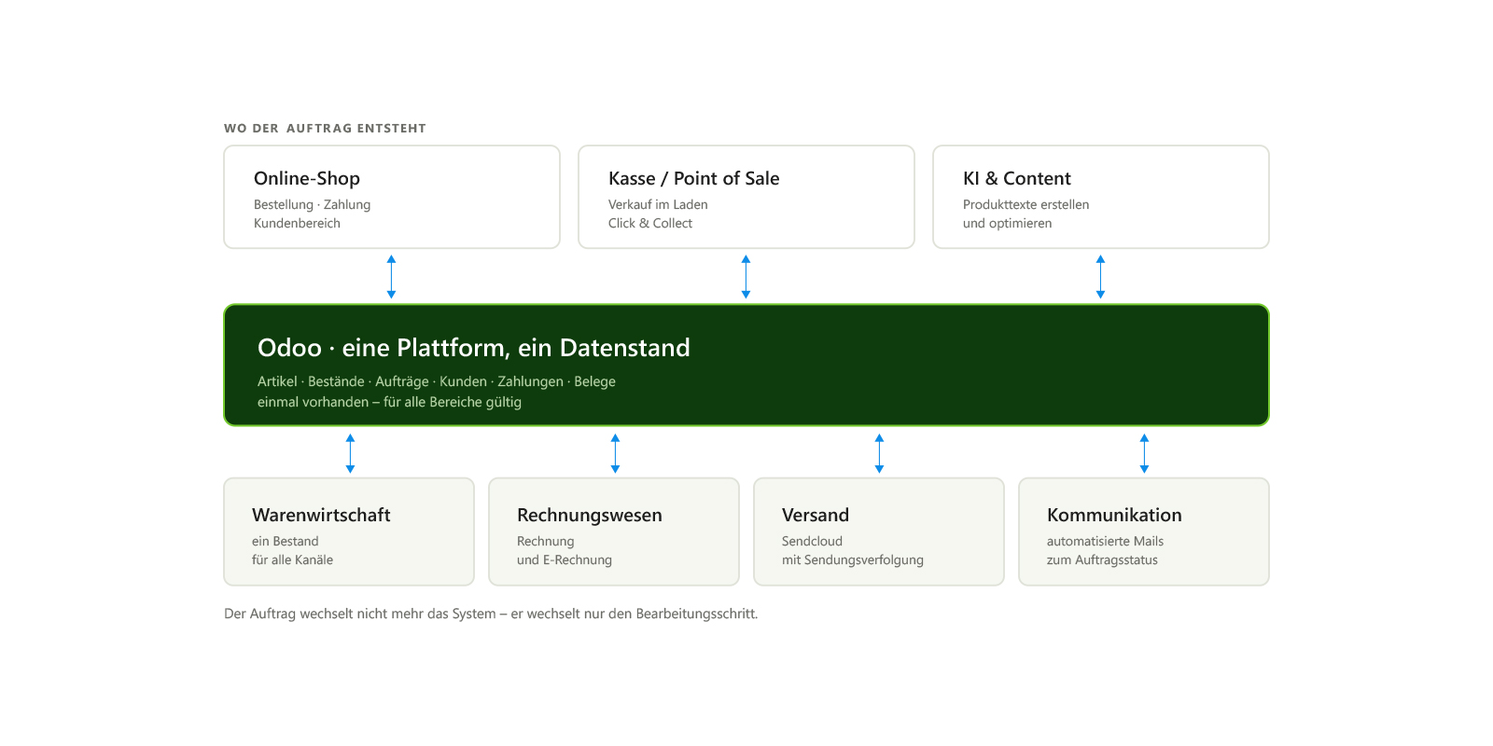Click the text 'mit Sendungsverfolgung'
Viewport: 1493px width, 746px height.
coord(853,559)
